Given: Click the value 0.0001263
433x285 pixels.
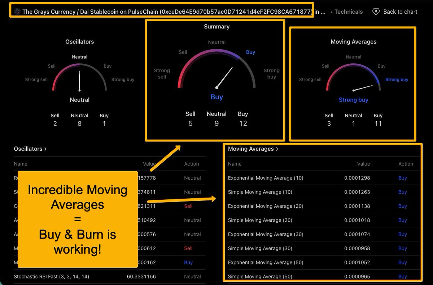Looking at the screenshot, I should pos(357,192).
